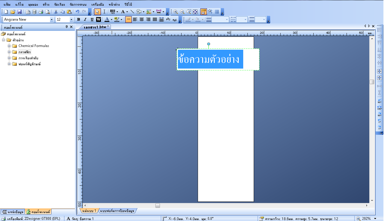This screenshot has height=221, width=384.
Task: Select the text cursor I-beam tool
Action: coord(104,12)
